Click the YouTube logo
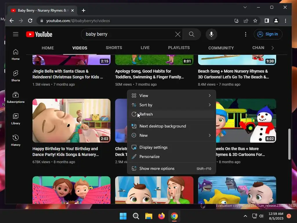297x223 pixels. pos(39,34)
